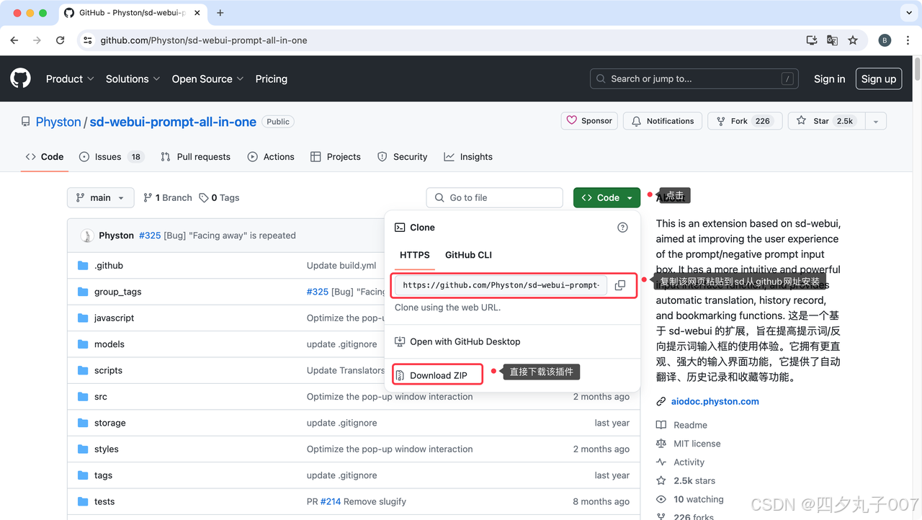
Task: Open the models folder
Action: coord(109,344)
